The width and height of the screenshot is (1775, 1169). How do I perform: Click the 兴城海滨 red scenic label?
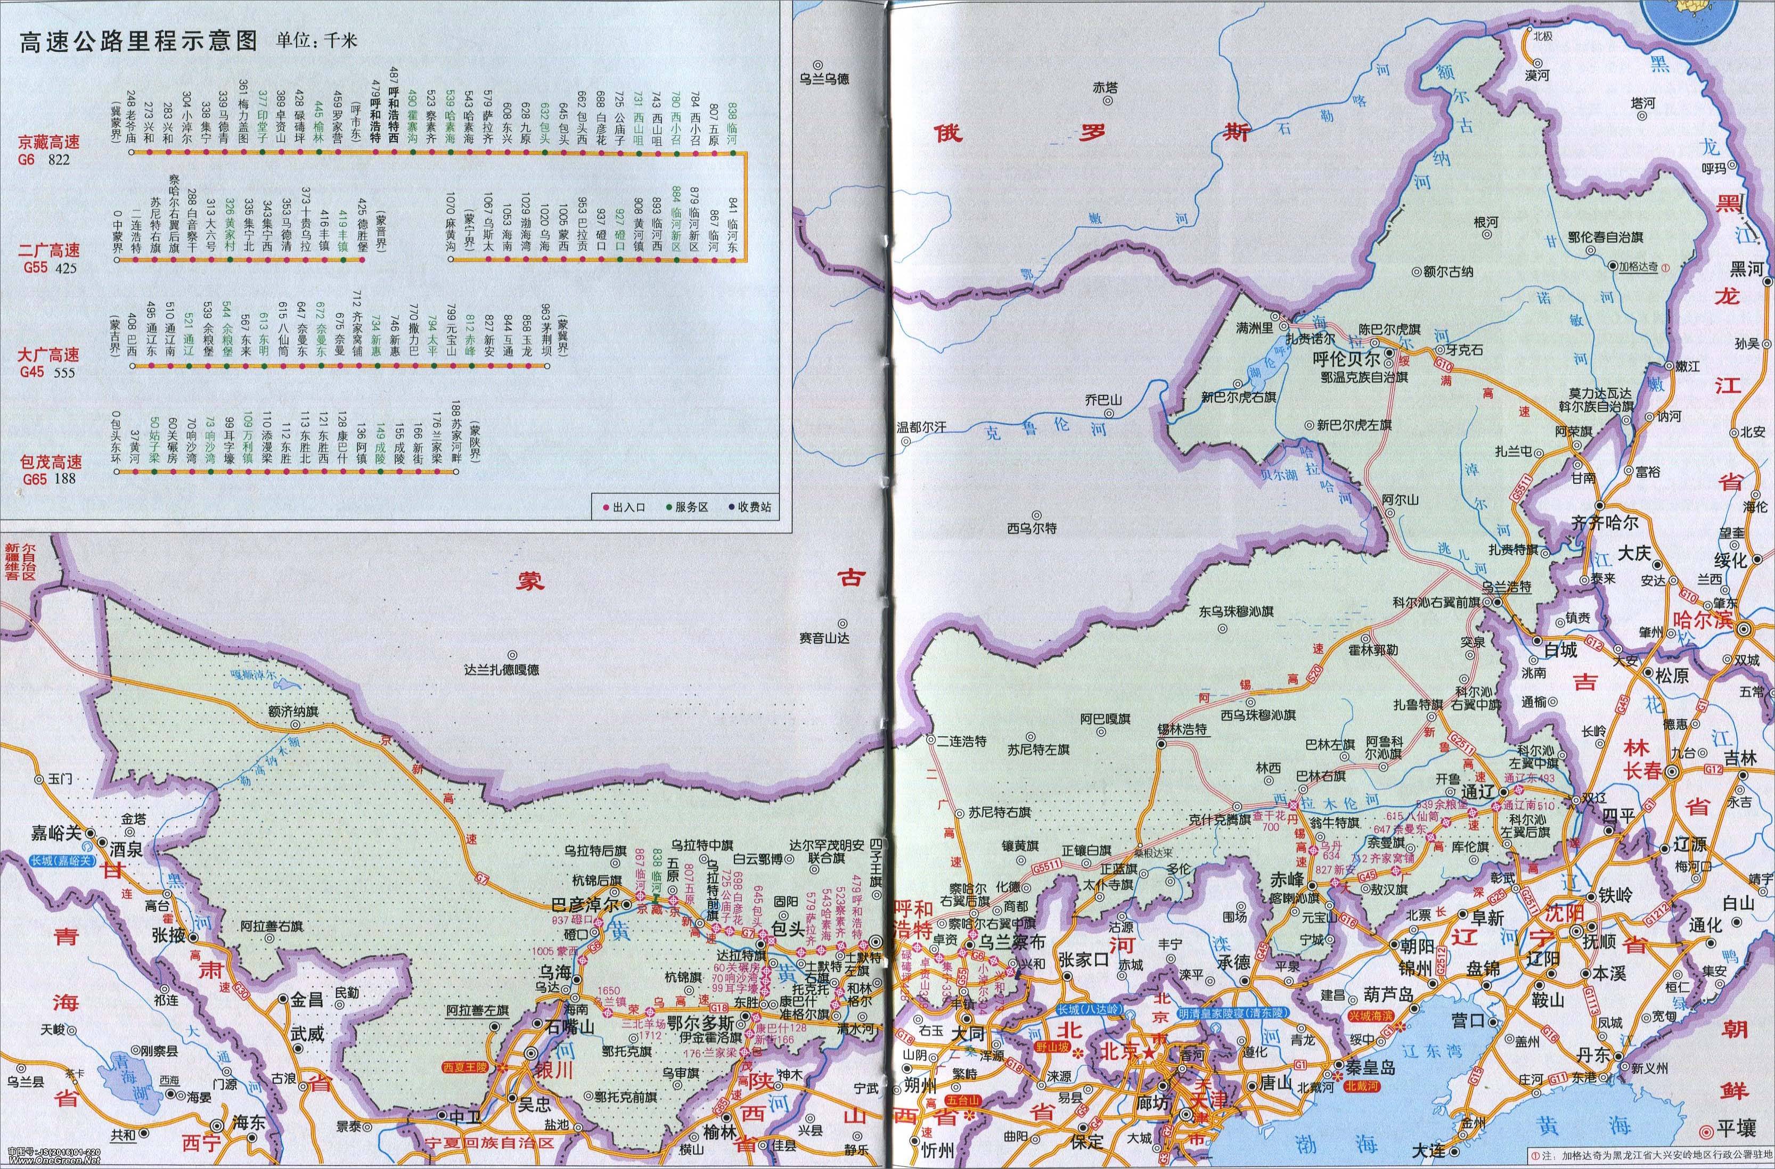tap(1371, 1016)
